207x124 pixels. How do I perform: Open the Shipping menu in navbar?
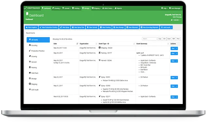point(96,8)
